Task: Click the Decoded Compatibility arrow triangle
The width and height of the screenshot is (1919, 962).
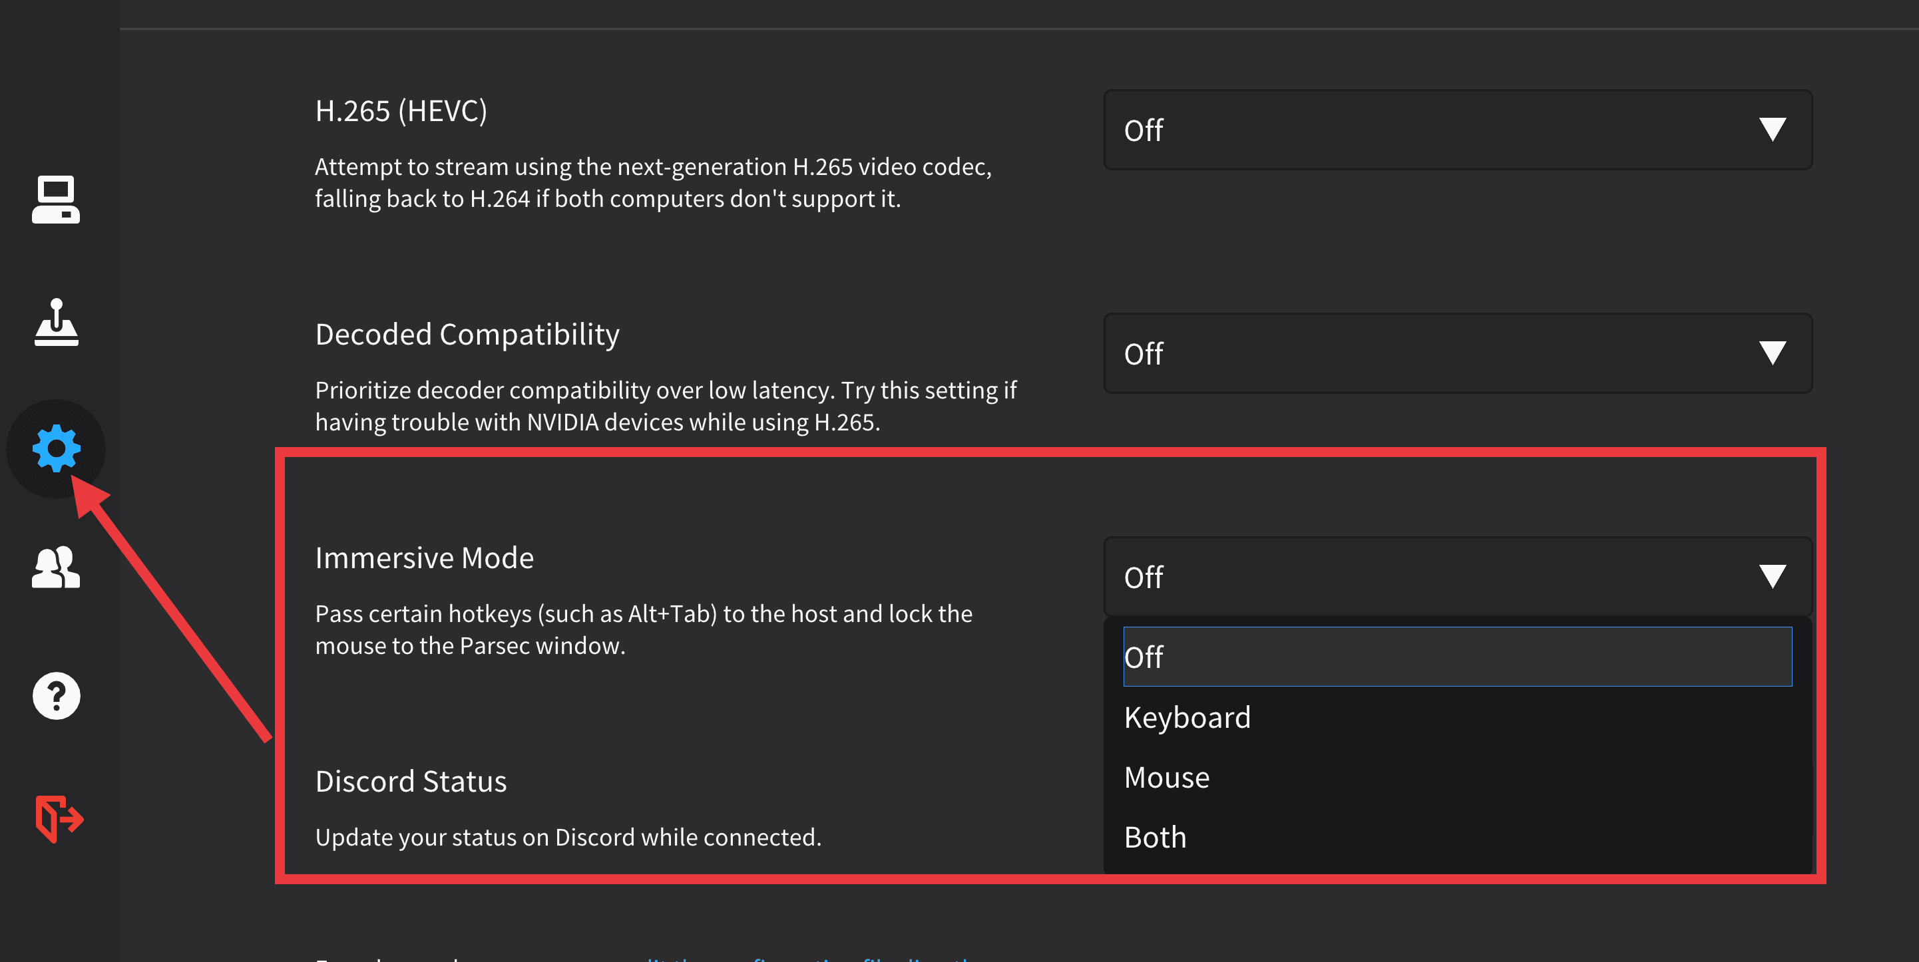Action: (1773, 353)
